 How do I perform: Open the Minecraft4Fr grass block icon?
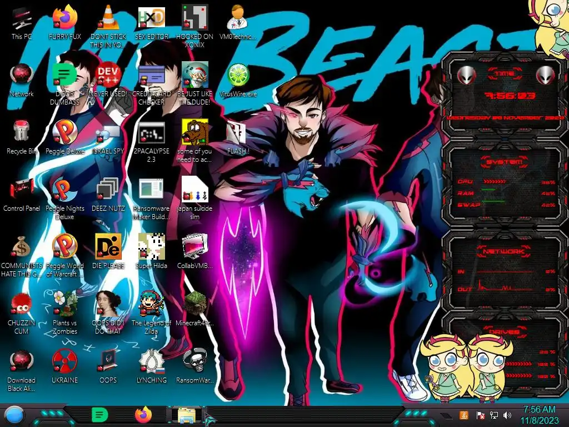pos(194,310)
